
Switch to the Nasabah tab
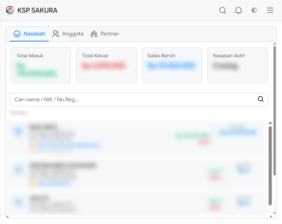[x=29, y=34]
